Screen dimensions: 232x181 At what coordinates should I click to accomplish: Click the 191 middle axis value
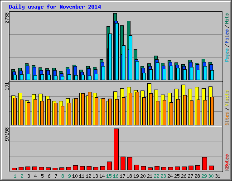(7, 86)
